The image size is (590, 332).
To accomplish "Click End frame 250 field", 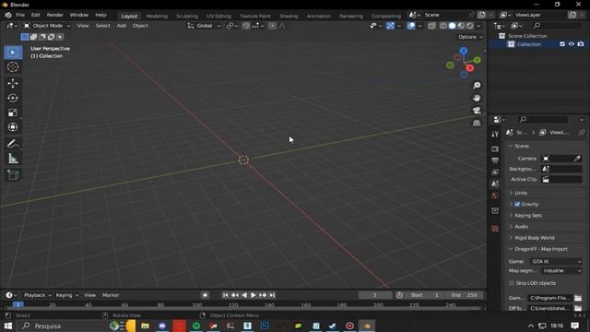I will coord(464,295).
